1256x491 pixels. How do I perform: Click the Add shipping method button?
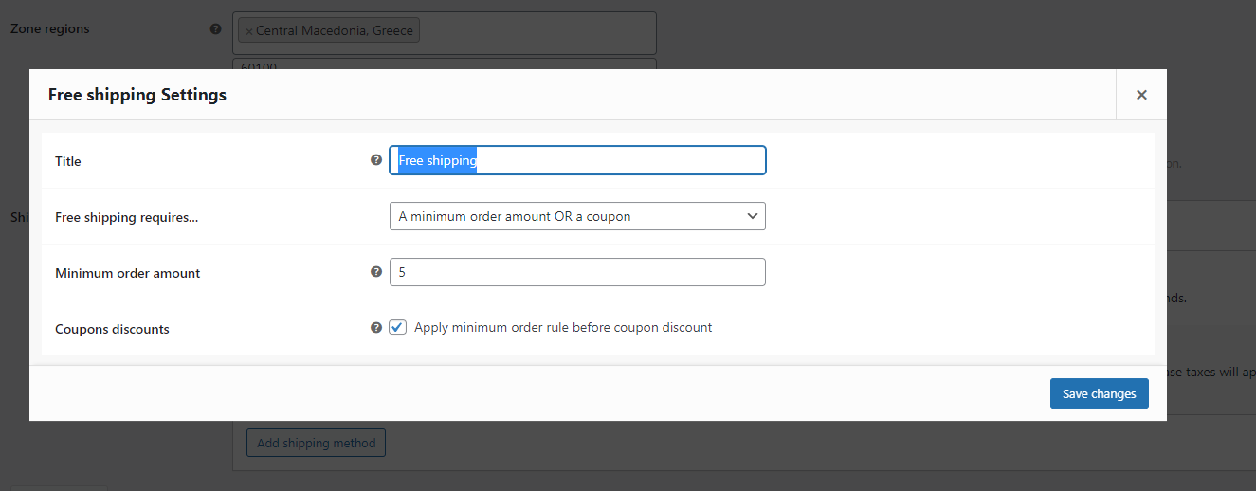tap(316, 443)
